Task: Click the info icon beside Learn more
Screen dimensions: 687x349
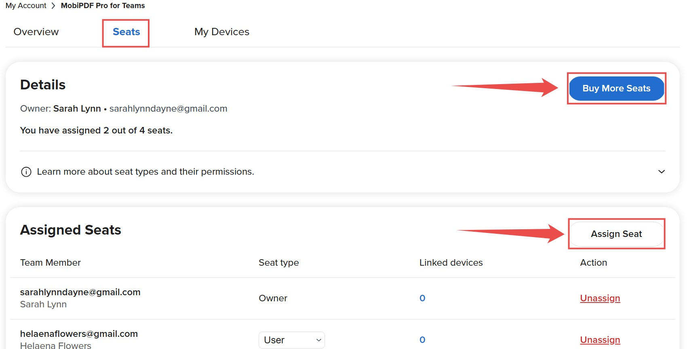Action: tap(26, 172)
